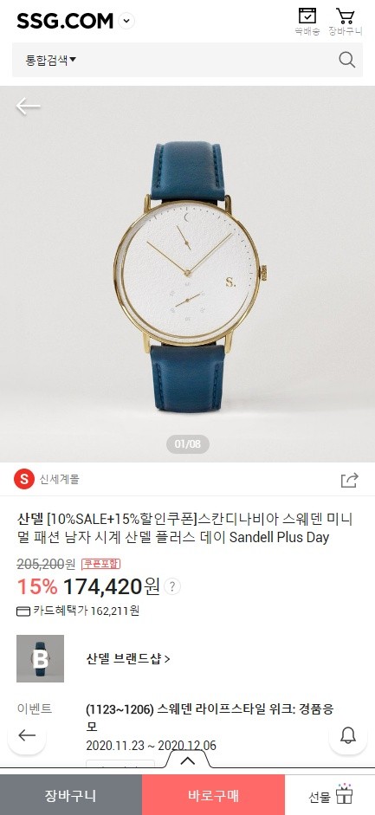
Task: Open the 선물 gift box icon
Action: 343,795
